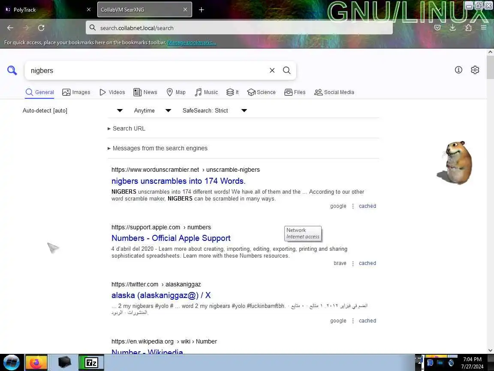Open the browser downloads panel
This screenshot has width=494, height=371.
click(453, 28)
